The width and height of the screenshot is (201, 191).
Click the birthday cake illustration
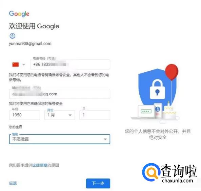click(x=169, y=111)
